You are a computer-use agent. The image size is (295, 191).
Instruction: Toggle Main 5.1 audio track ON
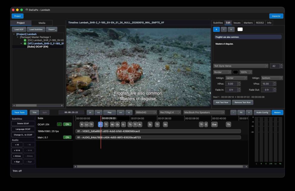tap(67, 137)
